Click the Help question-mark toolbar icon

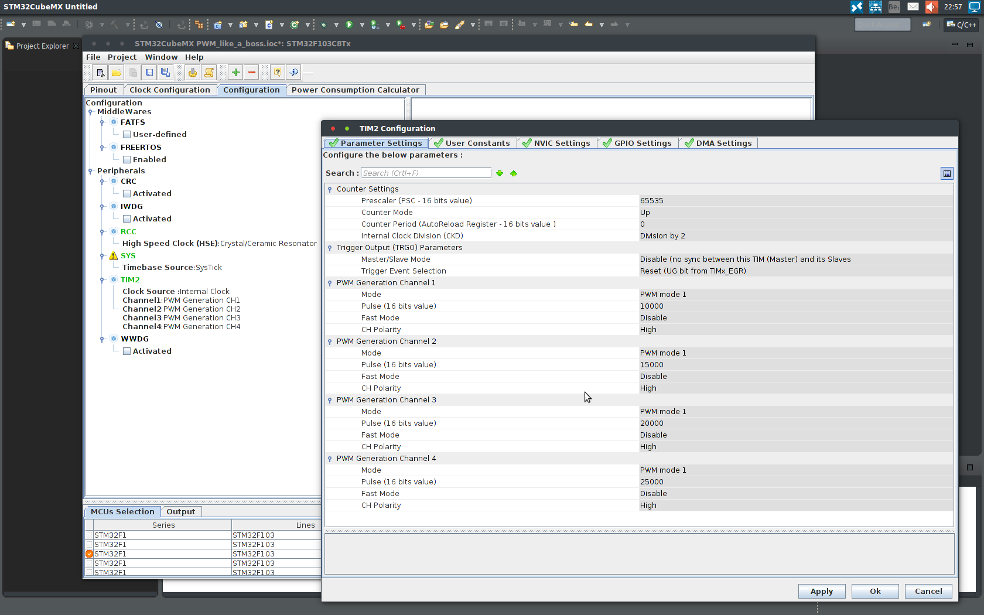tap(278, 73)
